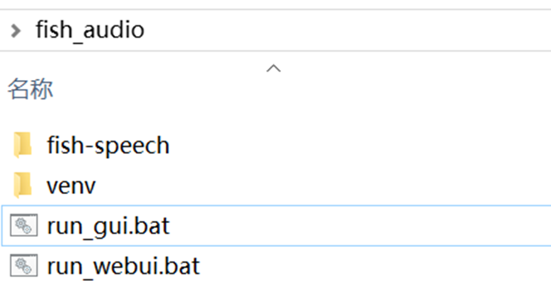Choose the run_webui.bat file name
The width and height of the screenshot is (551, 298).
(x=123, y=266)
